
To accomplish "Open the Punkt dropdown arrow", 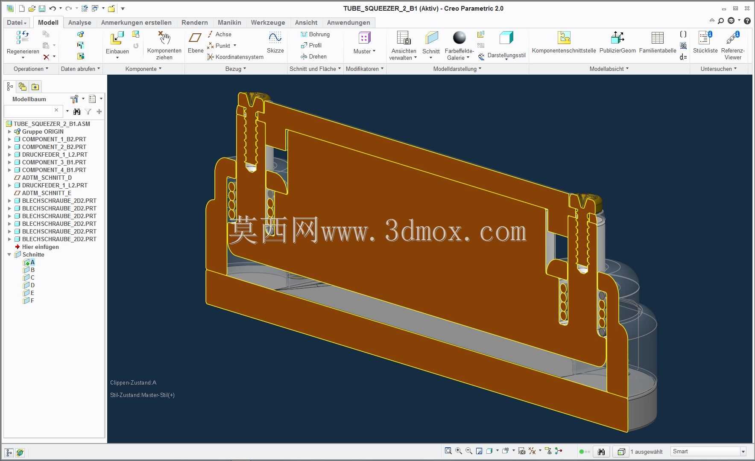I will [x=235, y=46].
